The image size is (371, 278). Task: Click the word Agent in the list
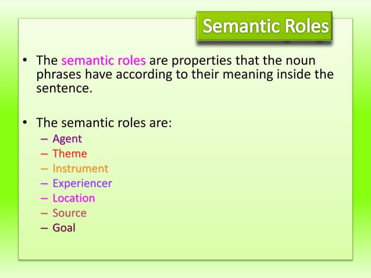pos(67,138)
